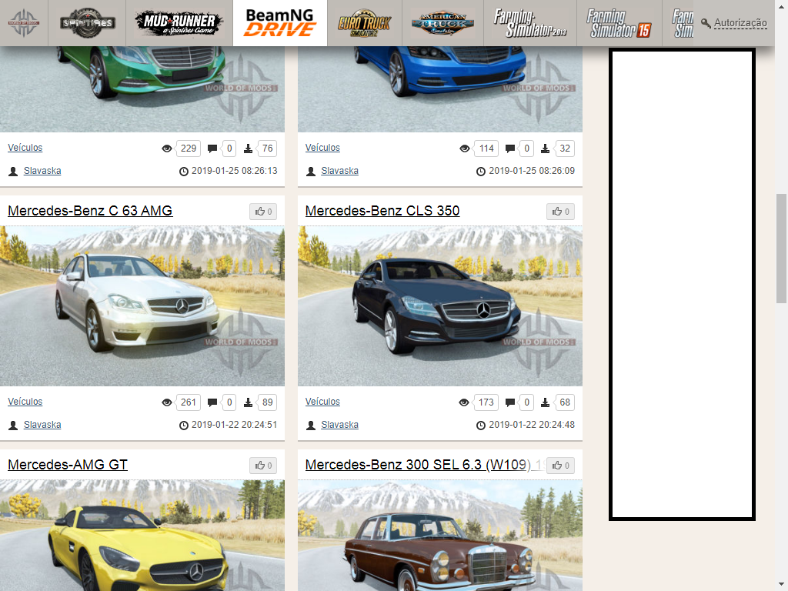Like the Mercedes-AMG GT mod
The image size is (788, 591).
(263, 466)
